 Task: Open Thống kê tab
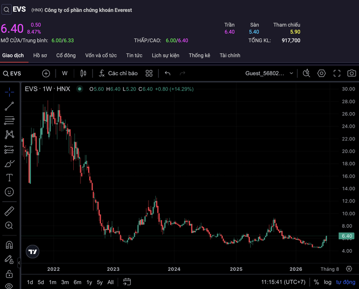[200, 56]
